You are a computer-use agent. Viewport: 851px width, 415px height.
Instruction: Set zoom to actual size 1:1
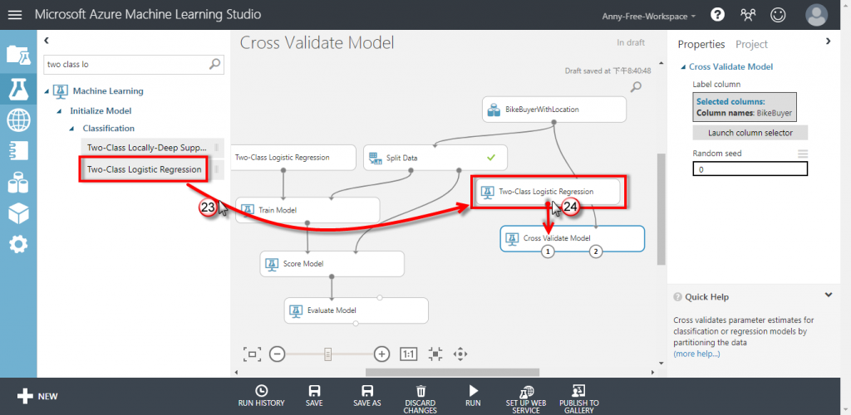(409, 354)
